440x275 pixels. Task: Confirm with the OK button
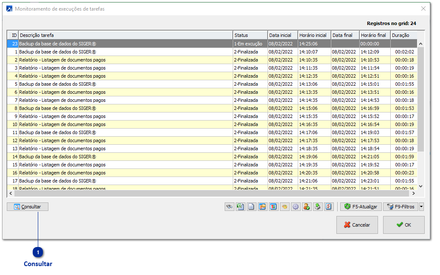pyautogui.click(x=403, y=225)
